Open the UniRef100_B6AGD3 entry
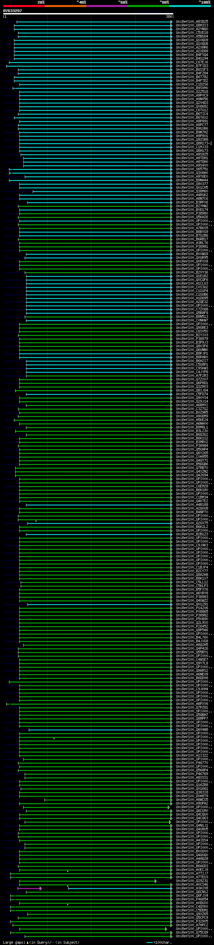This screenshot has width=214, height=945. coord(192,866)
